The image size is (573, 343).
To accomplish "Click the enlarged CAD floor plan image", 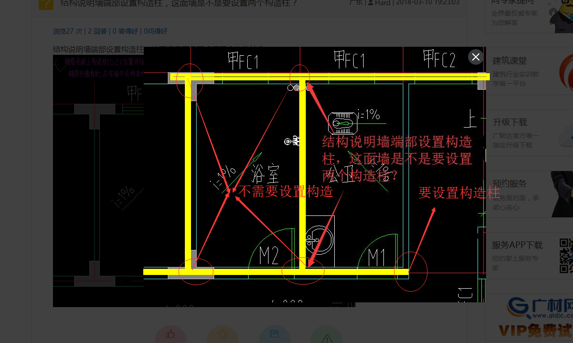I will click(x=314, y=174).
